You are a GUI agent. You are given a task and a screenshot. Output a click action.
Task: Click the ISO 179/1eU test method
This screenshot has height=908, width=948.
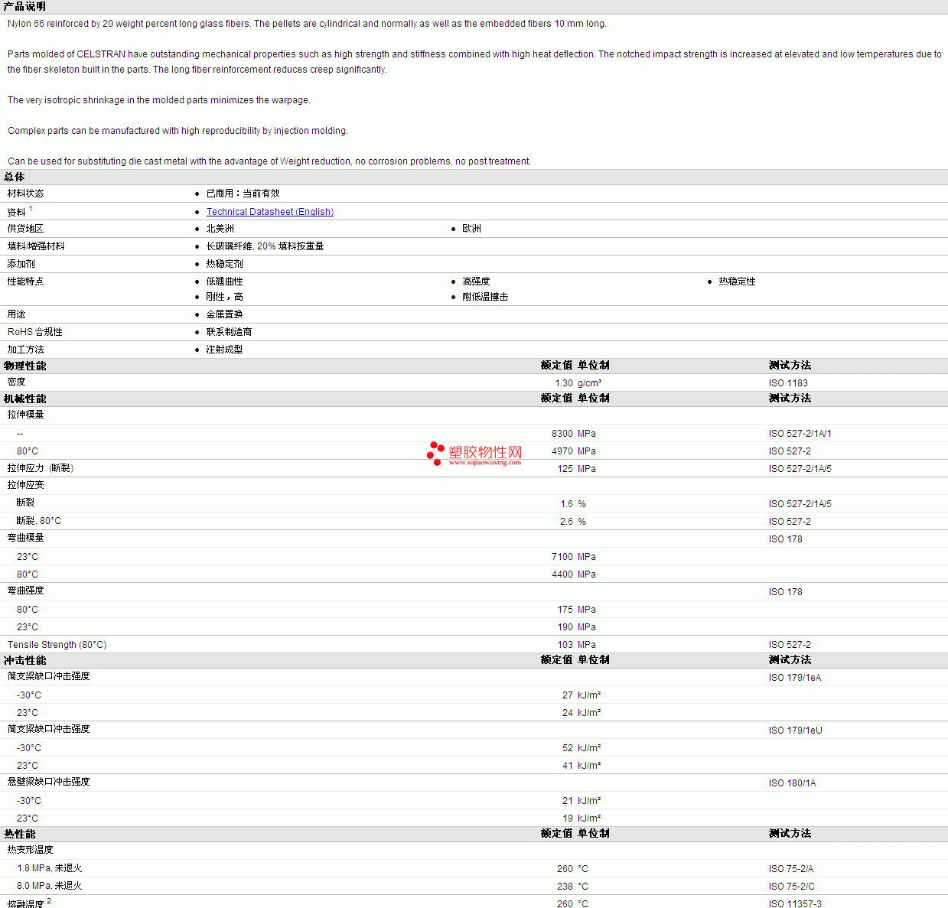(796, 731)
